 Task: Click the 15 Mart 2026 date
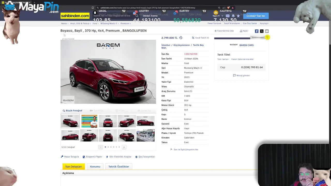[x=191, y=59]
